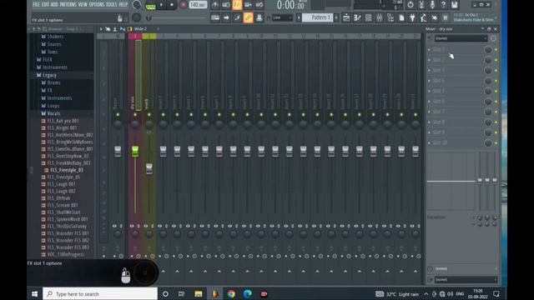Mute the dry vox mixer track LED
This screenshot has height=300, width=534.
click(x=135, y=115)
